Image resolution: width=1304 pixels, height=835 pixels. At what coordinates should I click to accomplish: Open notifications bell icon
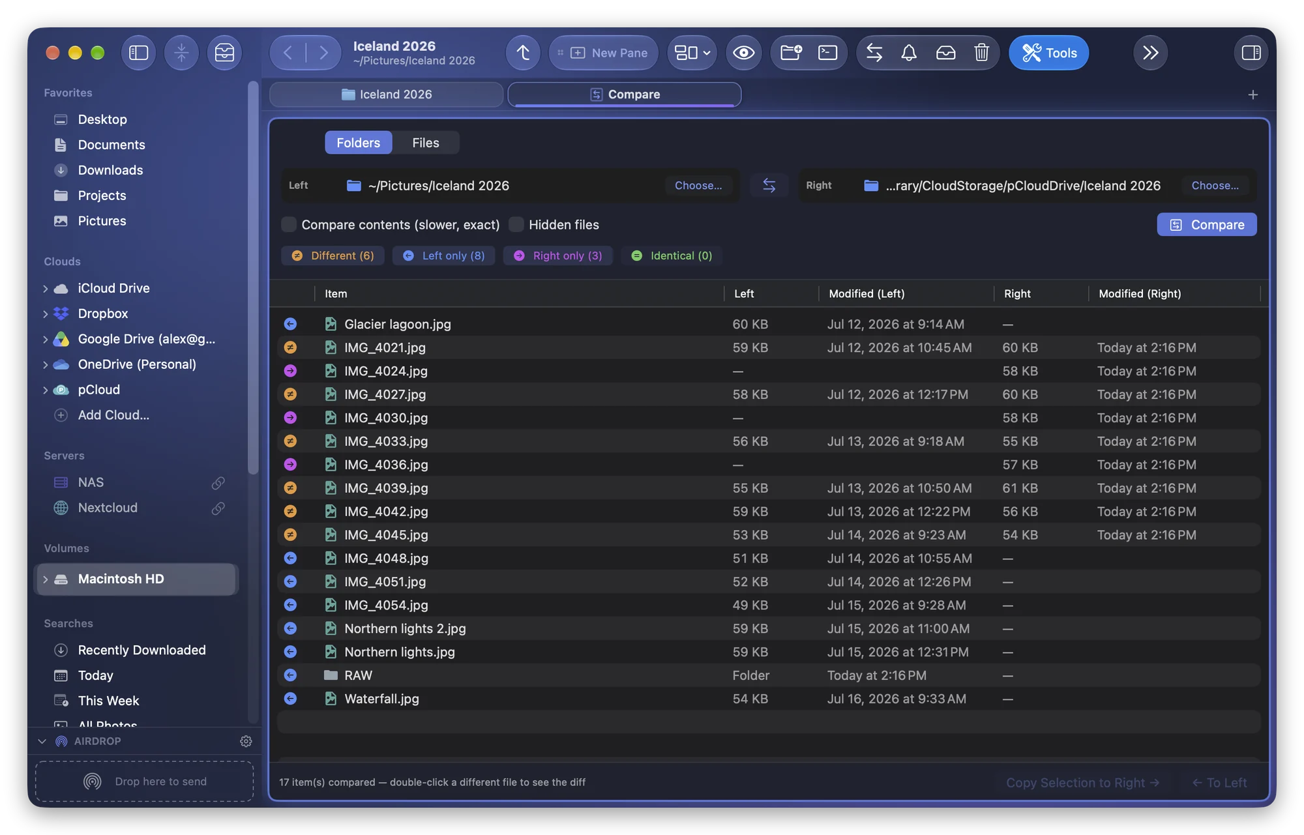click(909, 53)
